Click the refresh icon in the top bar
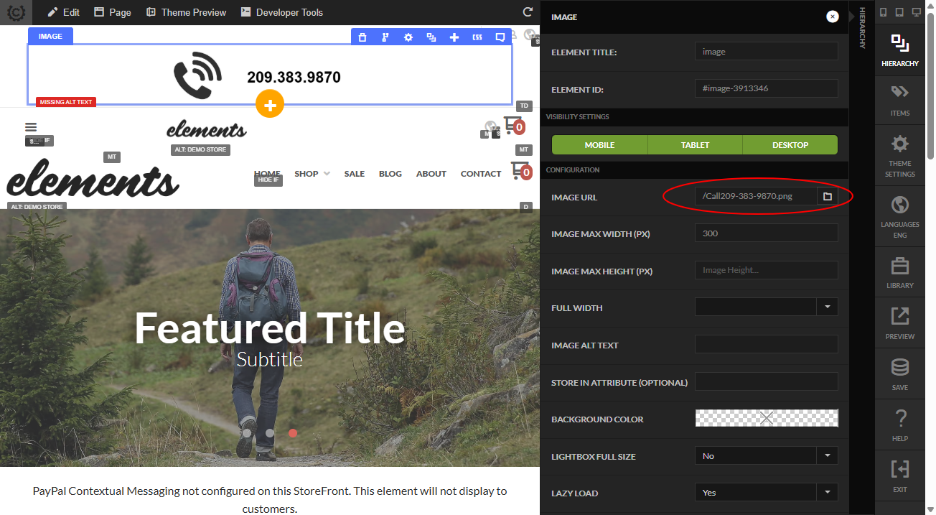The width and height of the screenshot is (936, 515). [528, 12]
